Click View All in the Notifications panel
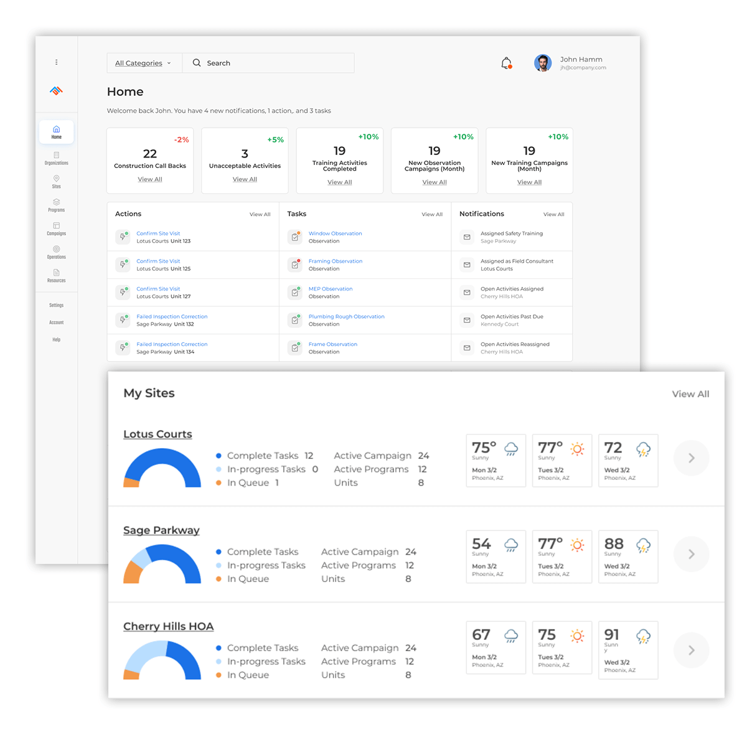 pos(554,214)
